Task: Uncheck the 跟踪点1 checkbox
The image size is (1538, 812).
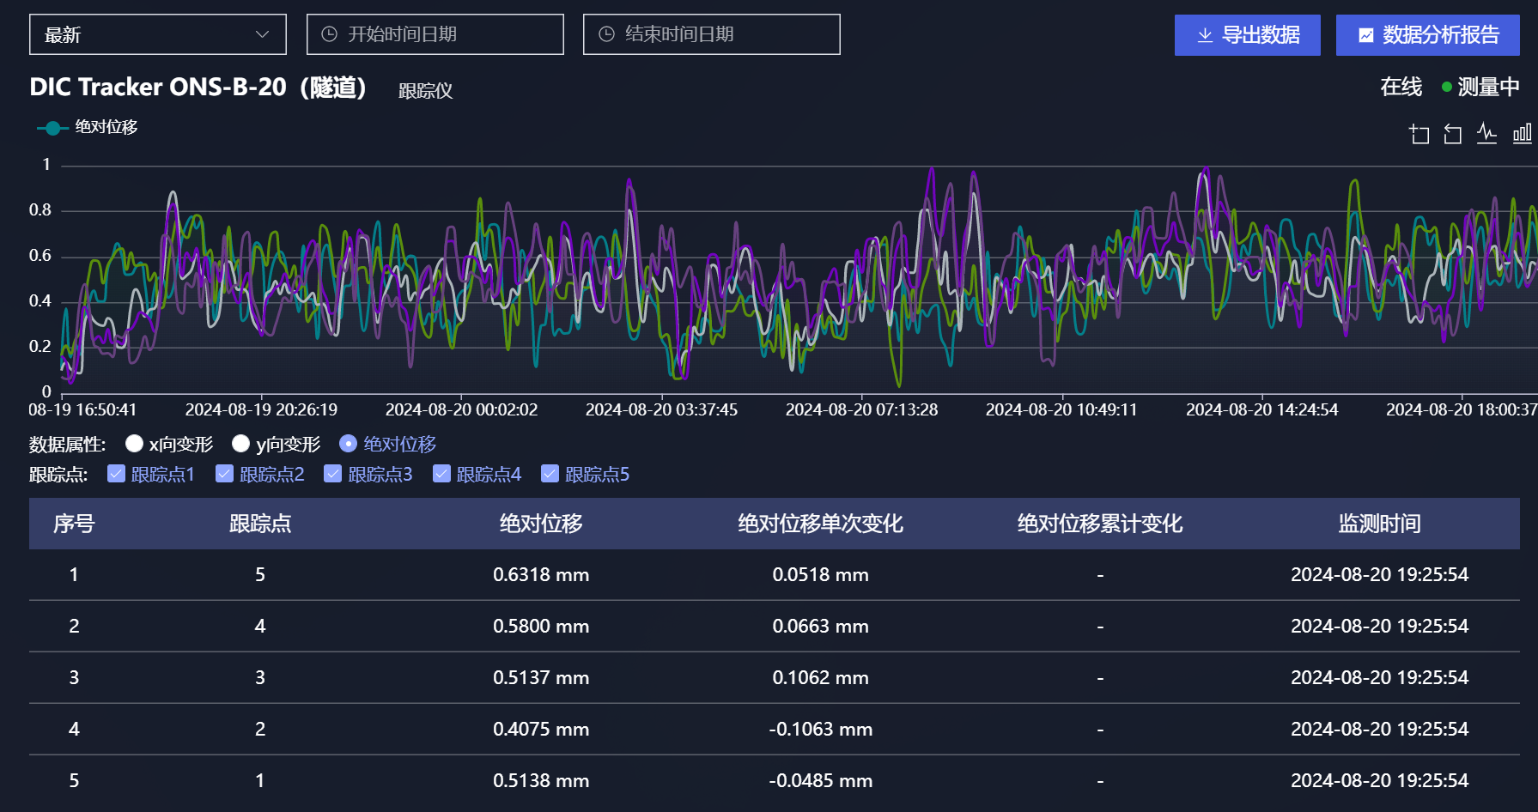Action: point(116,473)
